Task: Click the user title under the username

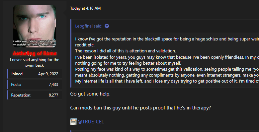Action: click(35, 63)
